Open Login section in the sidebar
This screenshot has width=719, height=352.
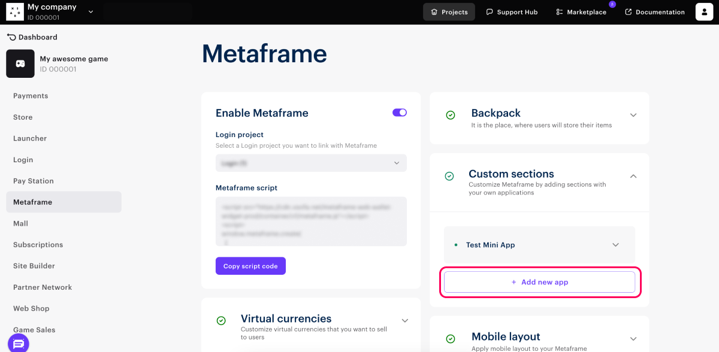click(23, 160)
